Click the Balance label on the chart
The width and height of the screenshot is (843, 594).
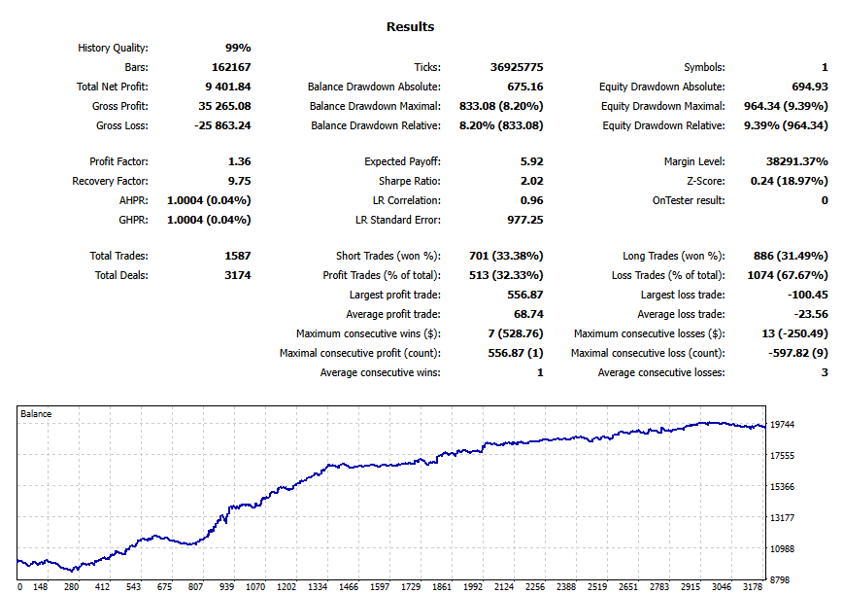coord(37,413)
